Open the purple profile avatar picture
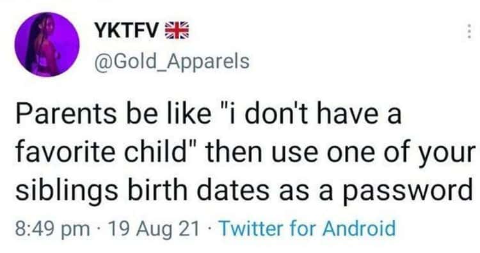Viewport: 480px width, 253px height. tap(47, 44)
